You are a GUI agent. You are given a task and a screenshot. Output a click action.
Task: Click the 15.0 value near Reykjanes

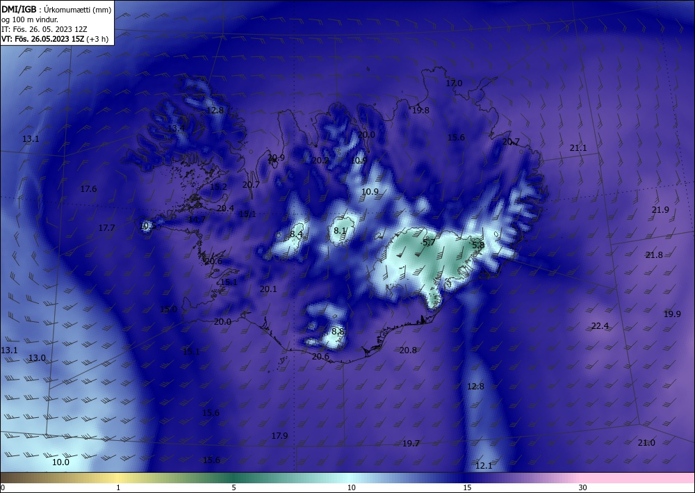[168, 309]
